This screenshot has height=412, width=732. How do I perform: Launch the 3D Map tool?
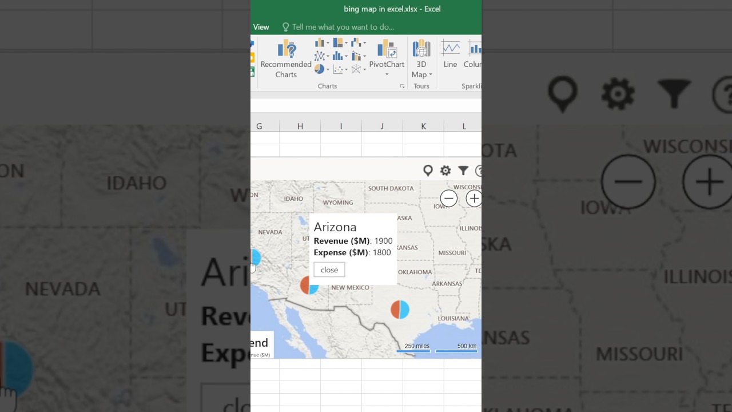[x=421, y=58]
